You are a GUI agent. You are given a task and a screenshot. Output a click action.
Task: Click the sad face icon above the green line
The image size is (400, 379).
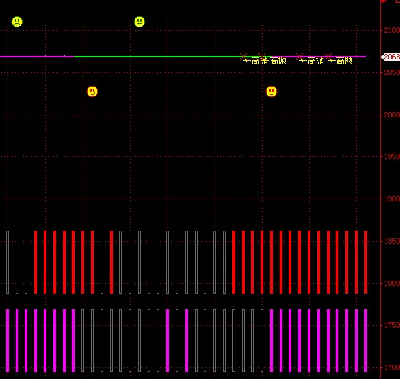tap(139, 22)
